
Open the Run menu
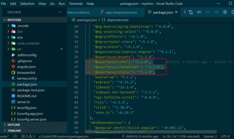pos(62,4)
